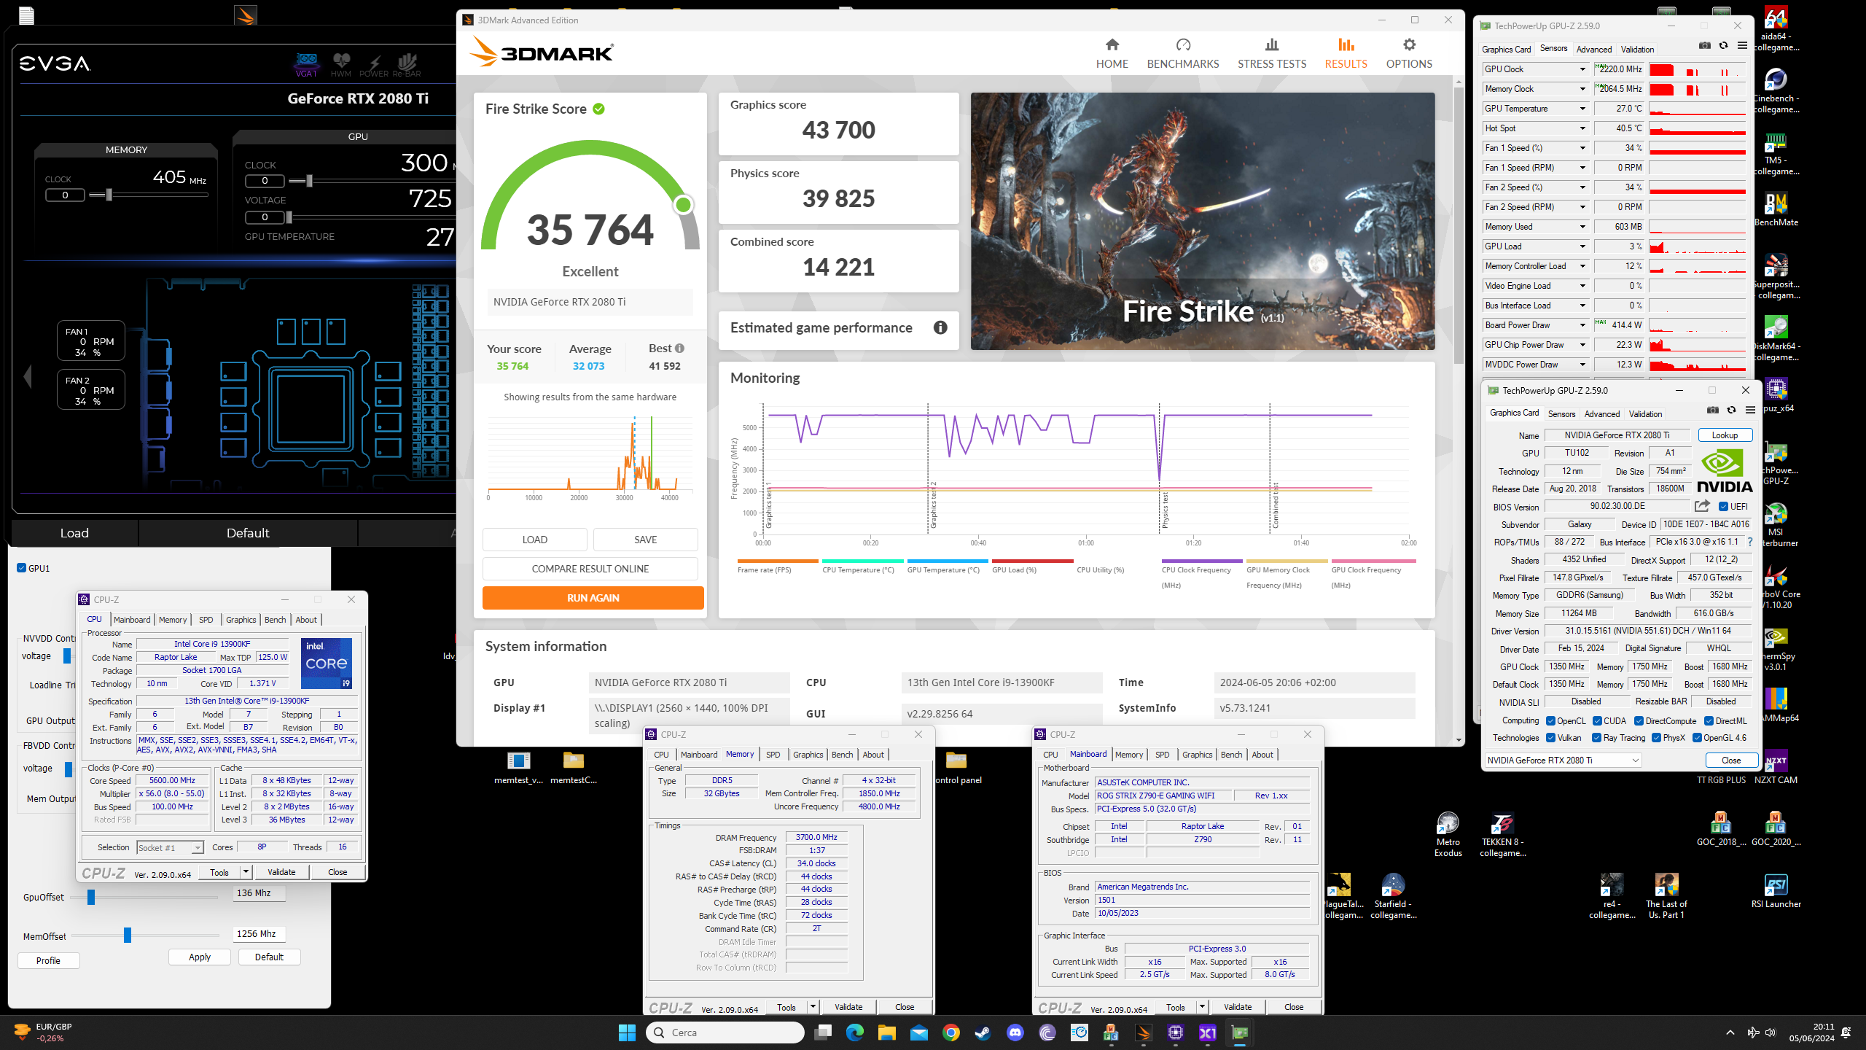
Task: Open File Explorer from the taskbar
Action: pos(886,1032)
